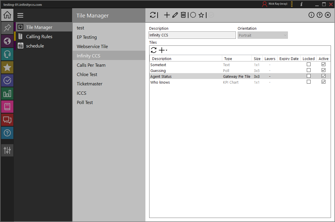
Task: Select the Infinity CCS layout
Action: click(109, 56)
